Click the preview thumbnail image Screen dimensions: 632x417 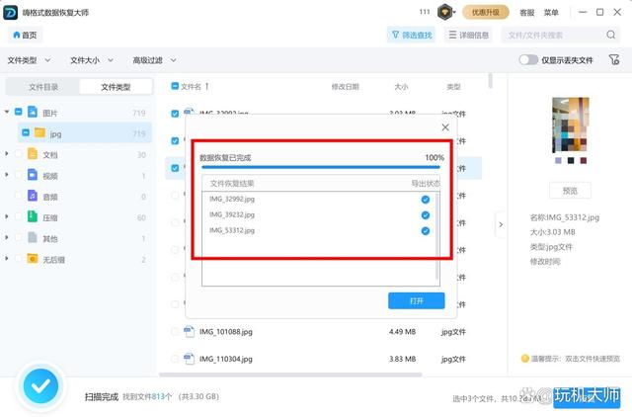coord(571,125)
